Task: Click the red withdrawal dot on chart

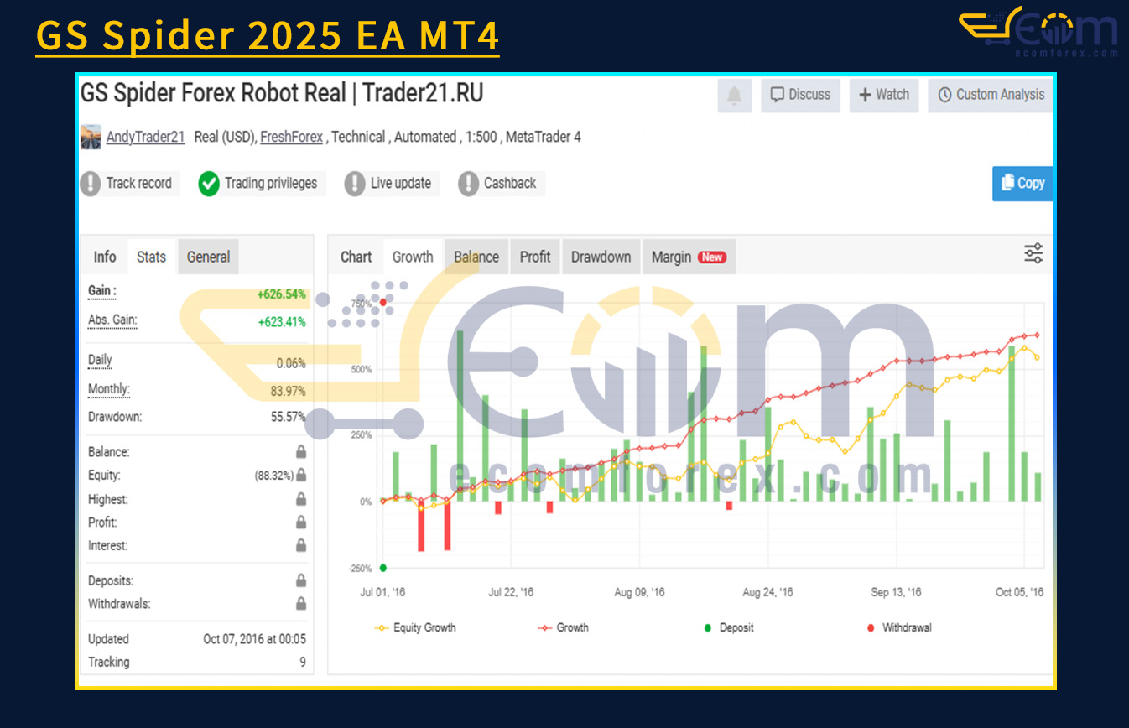Action: point(383,302)
